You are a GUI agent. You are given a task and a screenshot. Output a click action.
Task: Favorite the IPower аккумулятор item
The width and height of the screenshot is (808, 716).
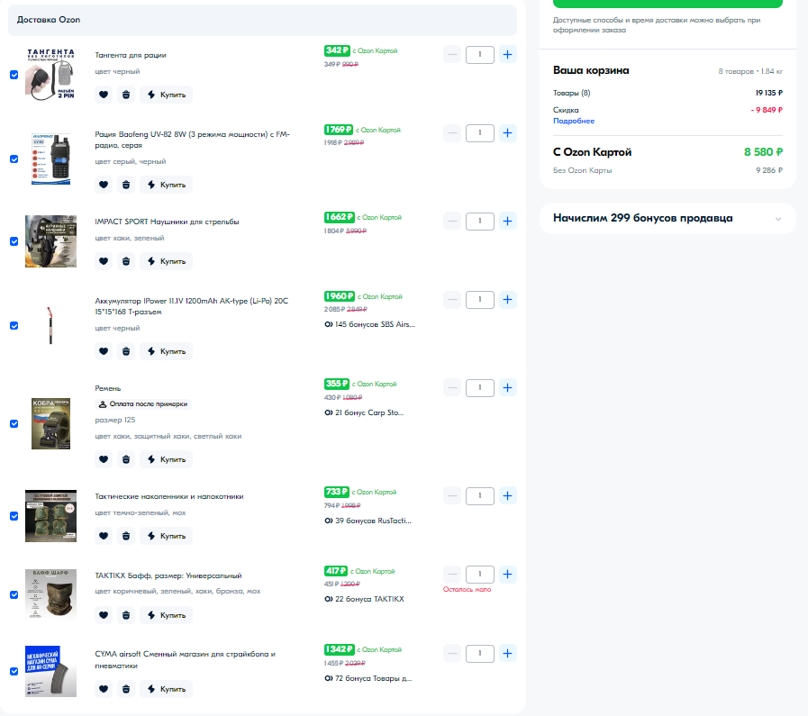104,351
